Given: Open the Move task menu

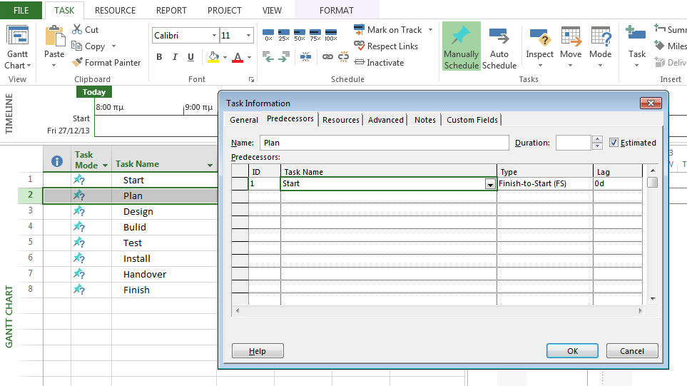Looking at the screenshot, I should [571, 46].
